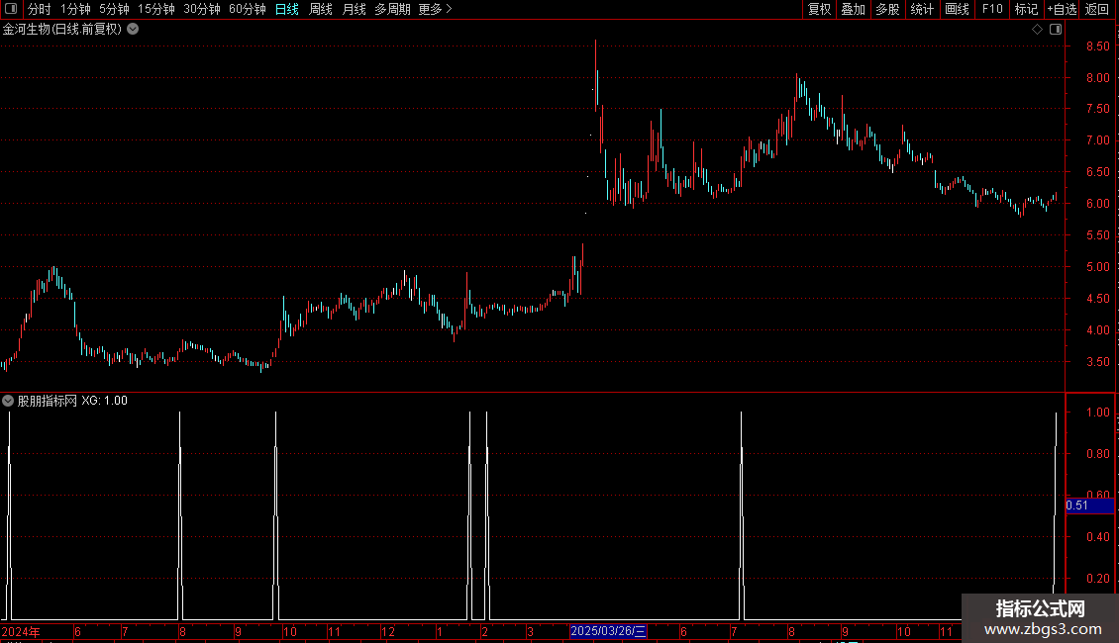1119x643 pixels.
Task: Open F10 company info
Action: click(992, 9)
